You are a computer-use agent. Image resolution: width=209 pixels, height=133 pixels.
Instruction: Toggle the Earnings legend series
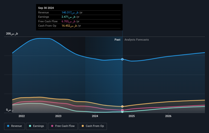coord(36,126)
